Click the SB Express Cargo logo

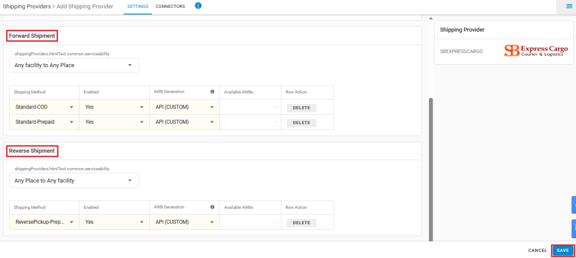point(535,51)
